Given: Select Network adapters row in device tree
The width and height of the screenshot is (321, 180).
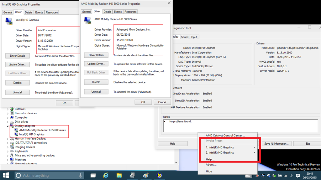Looking at the screenshot, I should 26,164.
